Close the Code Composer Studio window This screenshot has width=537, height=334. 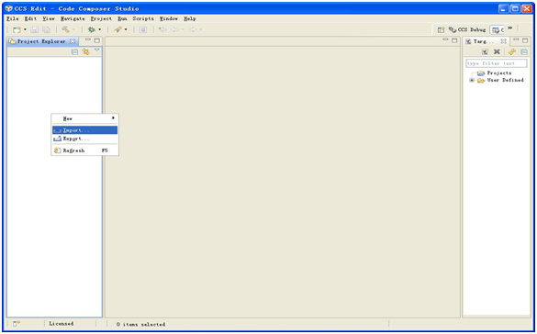click(x=527, y=8)
